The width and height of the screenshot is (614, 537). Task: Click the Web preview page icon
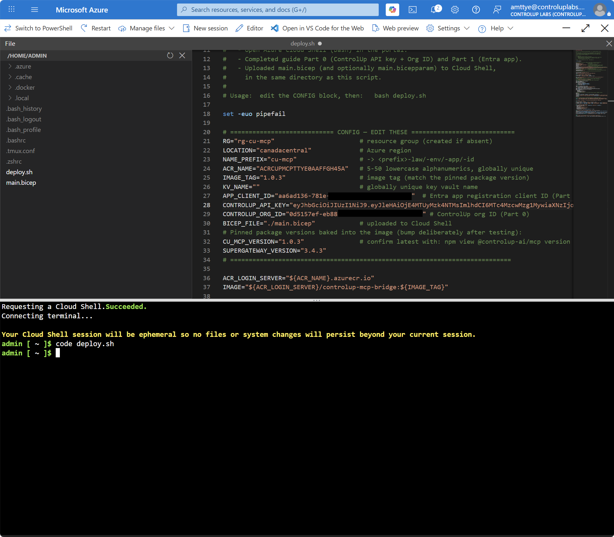click(x=376, y=28)
